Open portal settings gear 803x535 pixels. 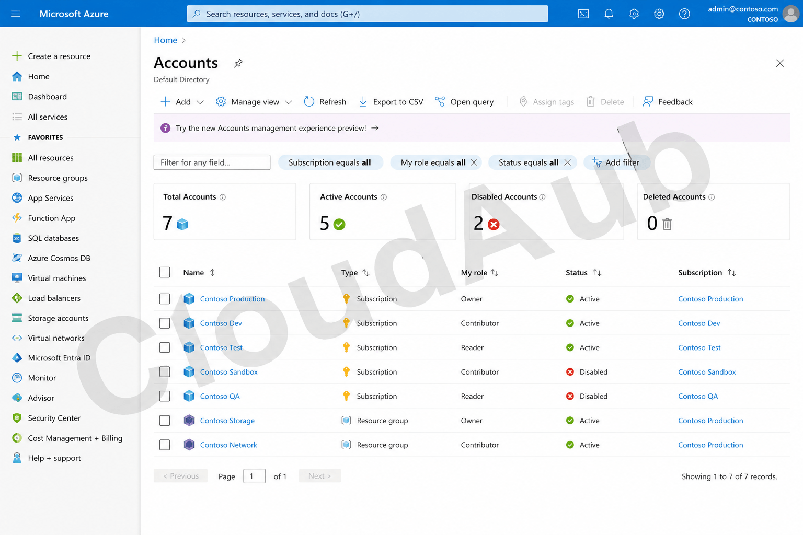tap(659, 14)
